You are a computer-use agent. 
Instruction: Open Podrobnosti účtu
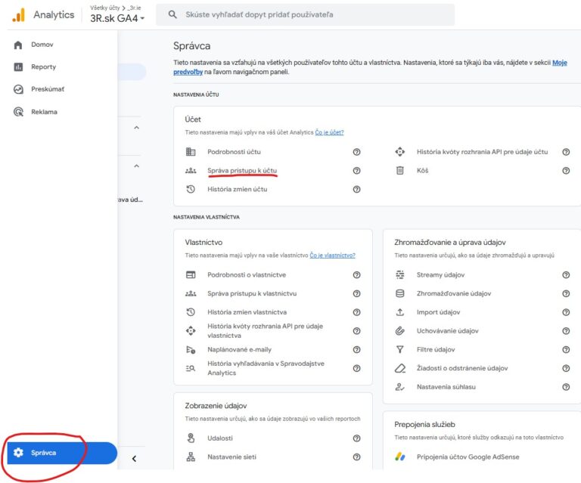pos(234,152)
